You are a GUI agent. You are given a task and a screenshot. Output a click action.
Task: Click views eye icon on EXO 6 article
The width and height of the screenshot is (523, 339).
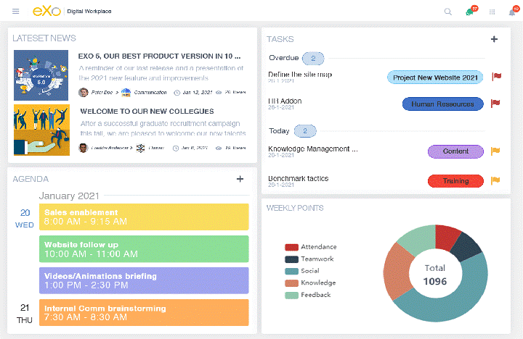(x=219, y=93)
